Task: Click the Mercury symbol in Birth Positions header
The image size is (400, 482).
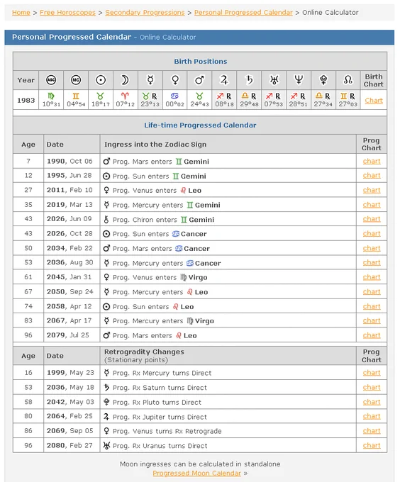Action: pos(150,80)
